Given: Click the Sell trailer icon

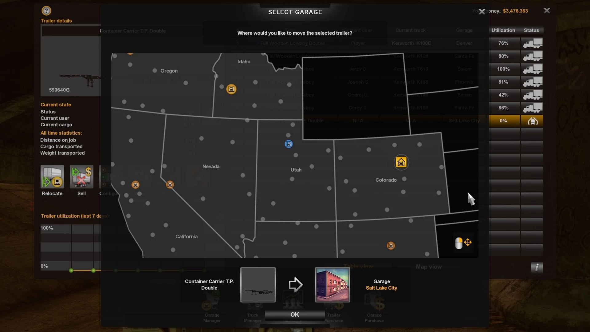Looking at the screenshot, I should (x=81, y=177).
